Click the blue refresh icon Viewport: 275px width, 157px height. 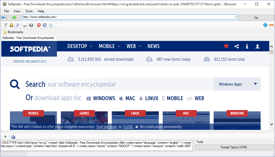[45, 25]
